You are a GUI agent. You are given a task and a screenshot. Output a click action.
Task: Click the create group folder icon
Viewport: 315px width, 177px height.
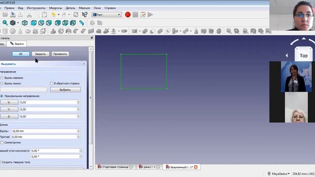click(x=100, y=23)
